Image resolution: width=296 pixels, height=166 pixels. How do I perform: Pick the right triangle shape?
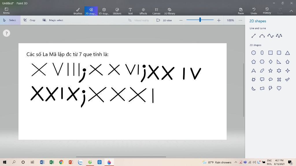pos(279,62)
